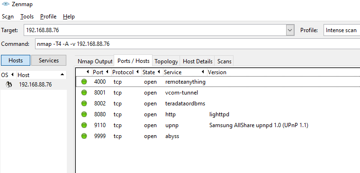This screenshot has width=360, height=173.
Task: Click green open-state icon for port 8080
Action: point(84,114)
